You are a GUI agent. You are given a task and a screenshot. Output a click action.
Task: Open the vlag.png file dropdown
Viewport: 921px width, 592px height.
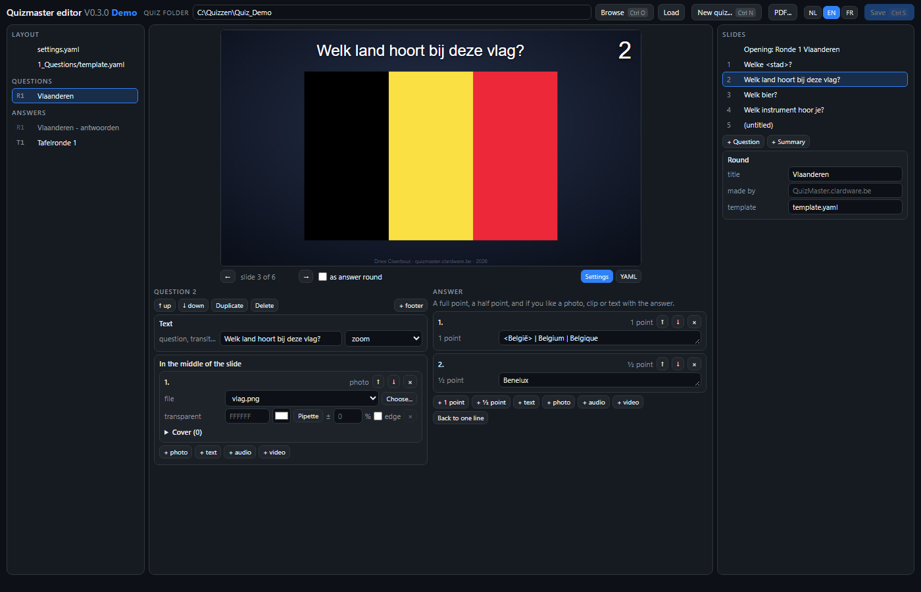pos(302,399)
